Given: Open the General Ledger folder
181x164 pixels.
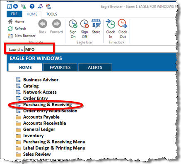Looking at the screenshot, I should [39, 129].
